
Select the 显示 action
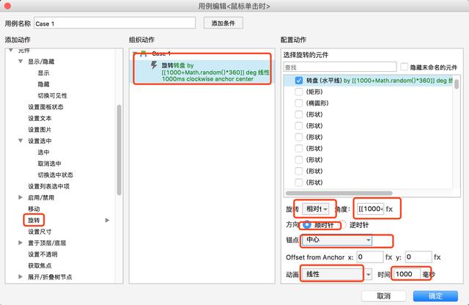tap(43, 73)
